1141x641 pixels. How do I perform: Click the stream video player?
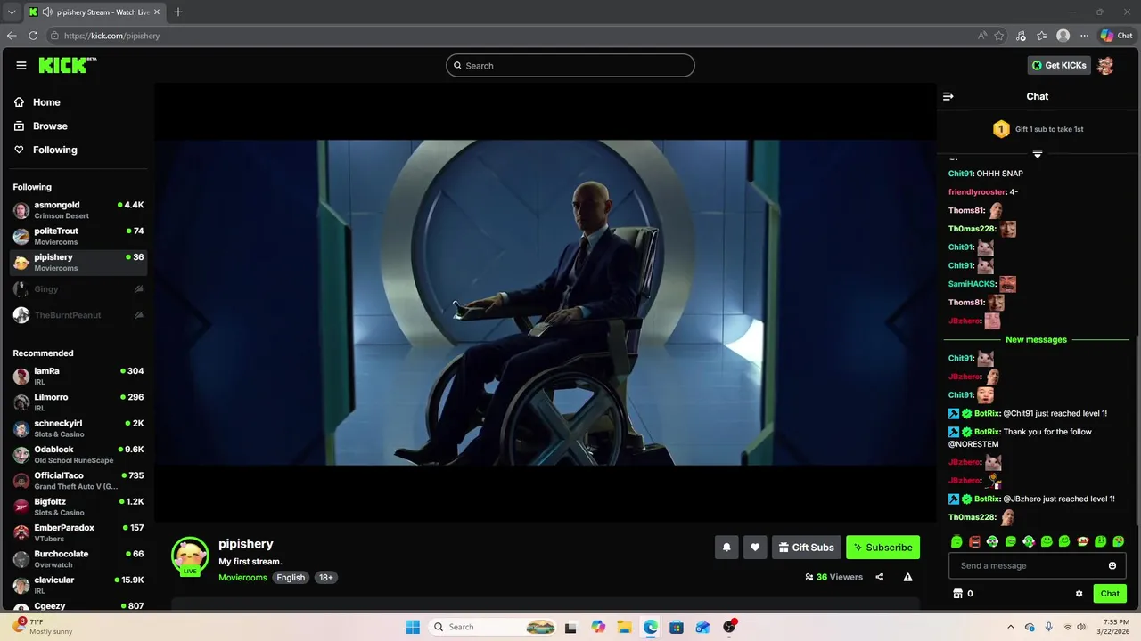pyautogui.click(x=545, y=303)
